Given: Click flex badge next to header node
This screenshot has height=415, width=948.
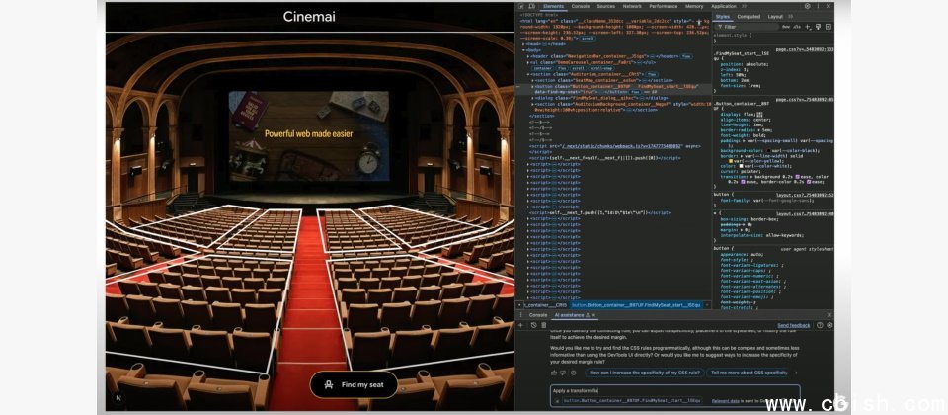Looking at the screenshot, I should (685, 56).
